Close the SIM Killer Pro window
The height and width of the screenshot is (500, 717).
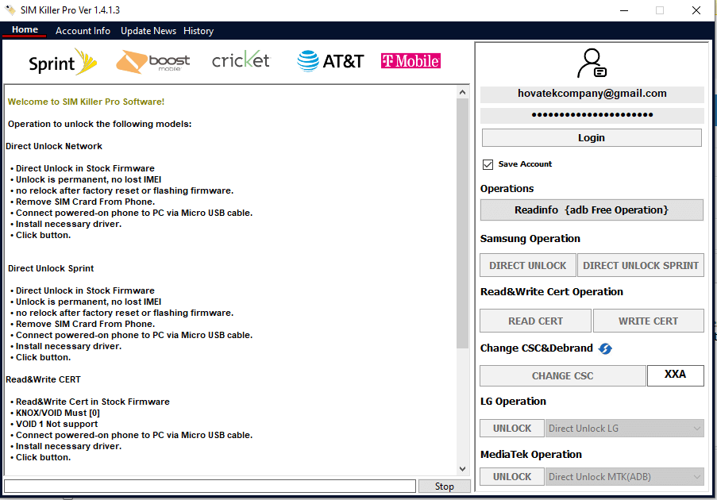tap(696, 10)
